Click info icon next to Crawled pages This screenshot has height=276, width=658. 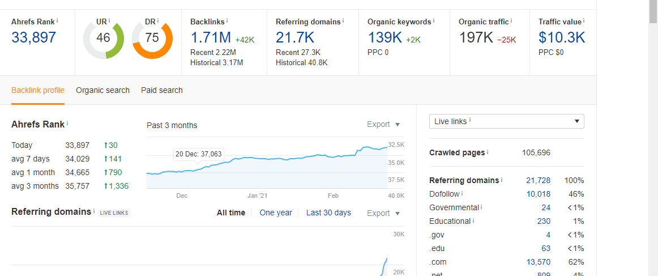tap(488, 152)
